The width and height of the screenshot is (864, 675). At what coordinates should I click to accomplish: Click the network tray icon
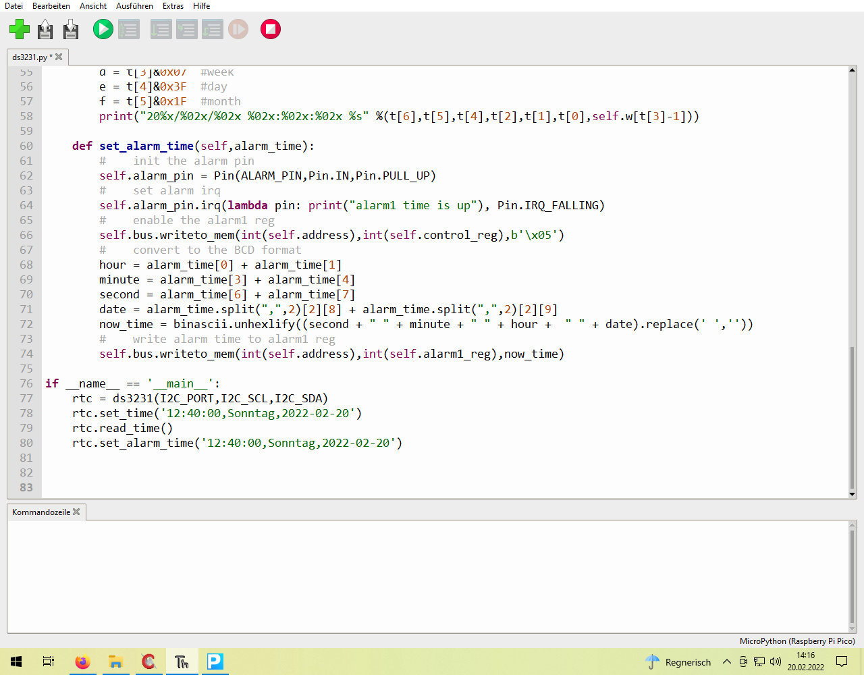click(759, 661)
